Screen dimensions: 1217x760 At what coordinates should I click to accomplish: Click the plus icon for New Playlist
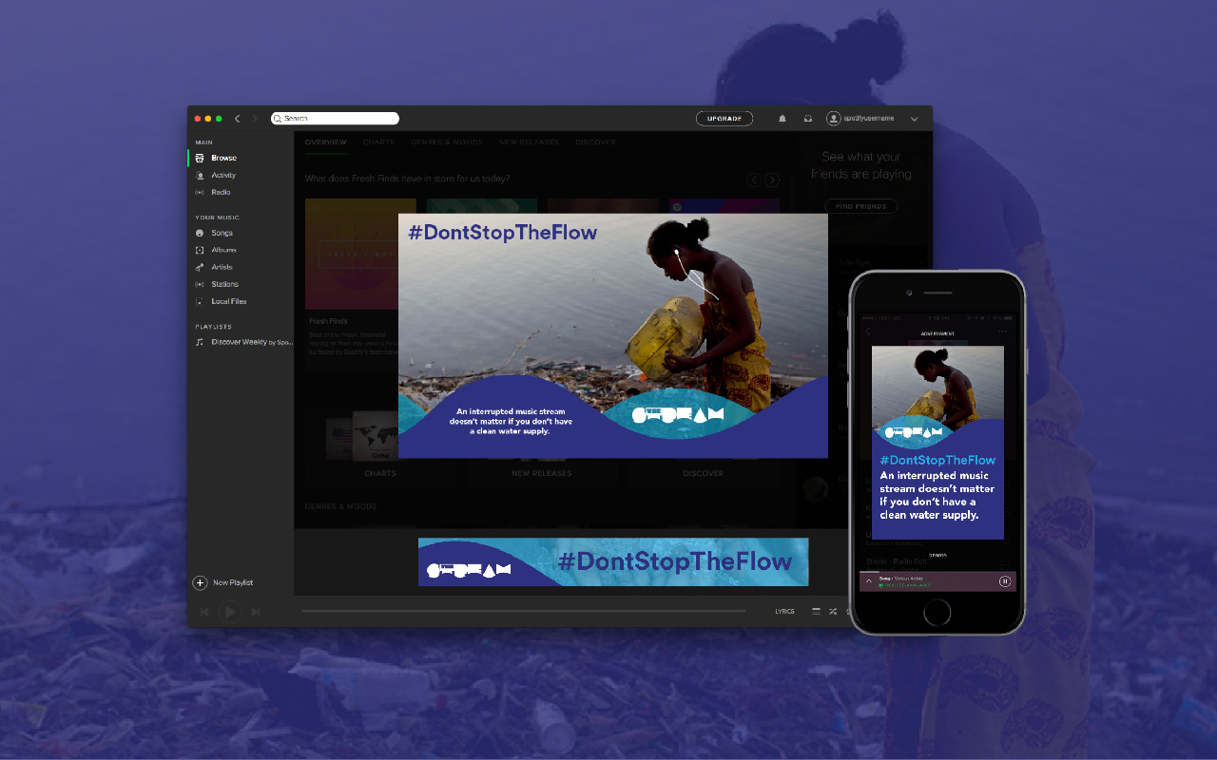(x=200, y=582)
